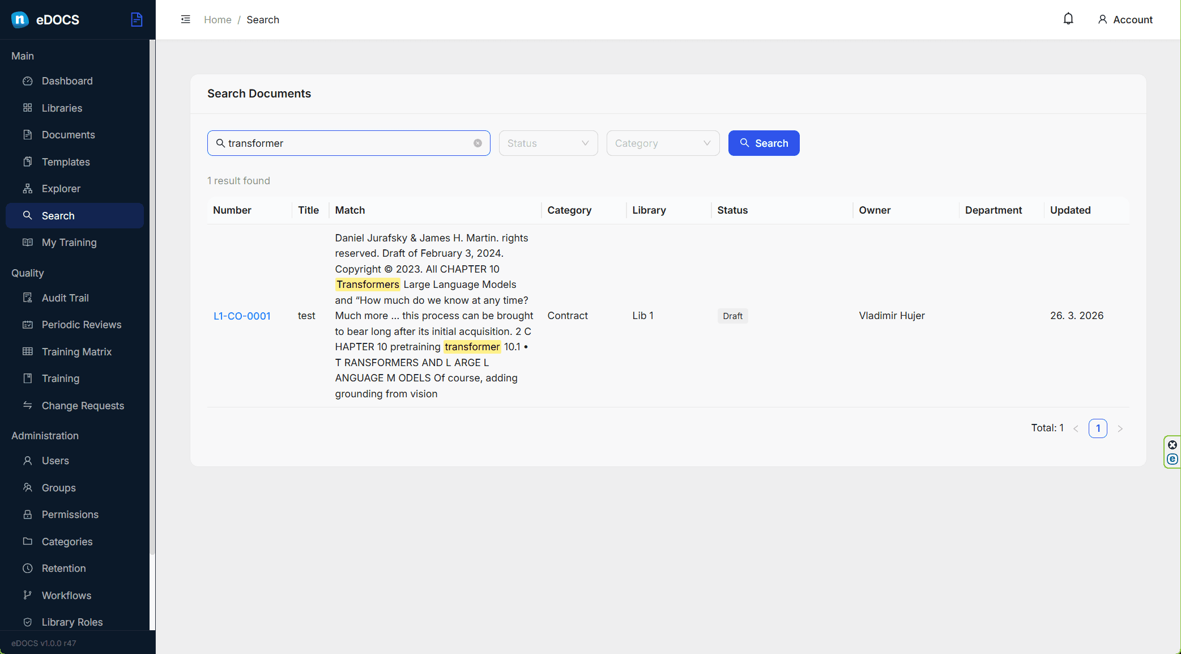Open the Category filter dropdown
Screen dimensions: 1181x654
(x=663, y=143)
